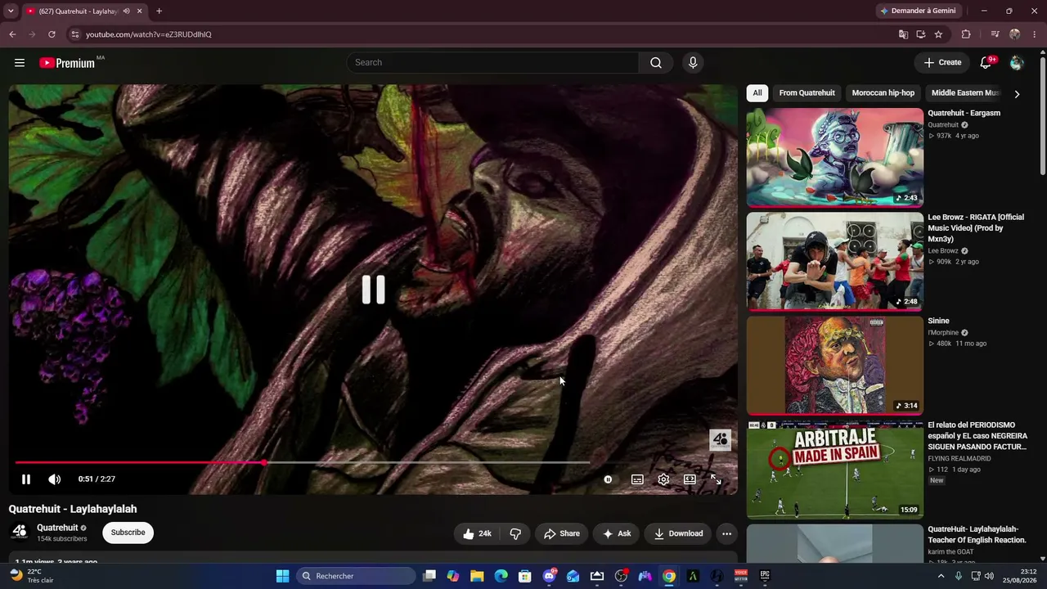Select the Middle Eastern Music chip
The image size is (1047, 589).
pyautogui.click(x=965, y=93)
